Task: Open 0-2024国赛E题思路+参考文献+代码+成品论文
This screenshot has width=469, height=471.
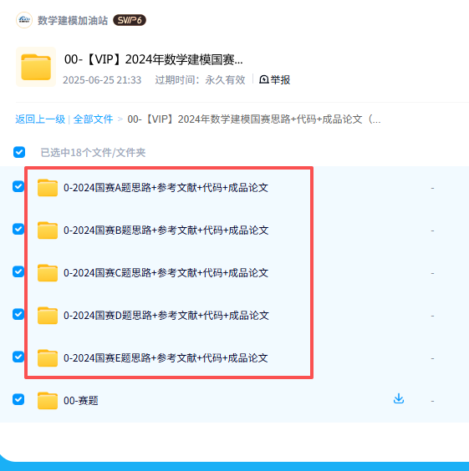Action: 166,358
